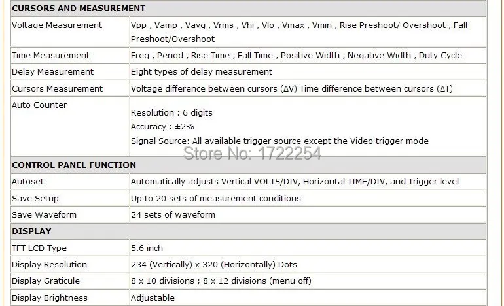Select the CONTROL PANEL FUNCTION header
504x306 pixels.
coord(74,165)
